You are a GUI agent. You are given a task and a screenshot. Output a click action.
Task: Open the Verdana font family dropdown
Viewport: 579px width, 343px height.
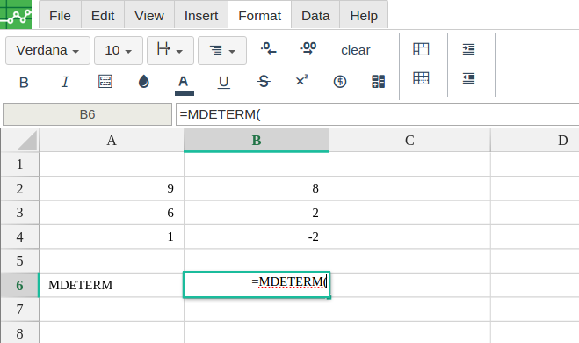pyautogui.click(x=47, y=50)
